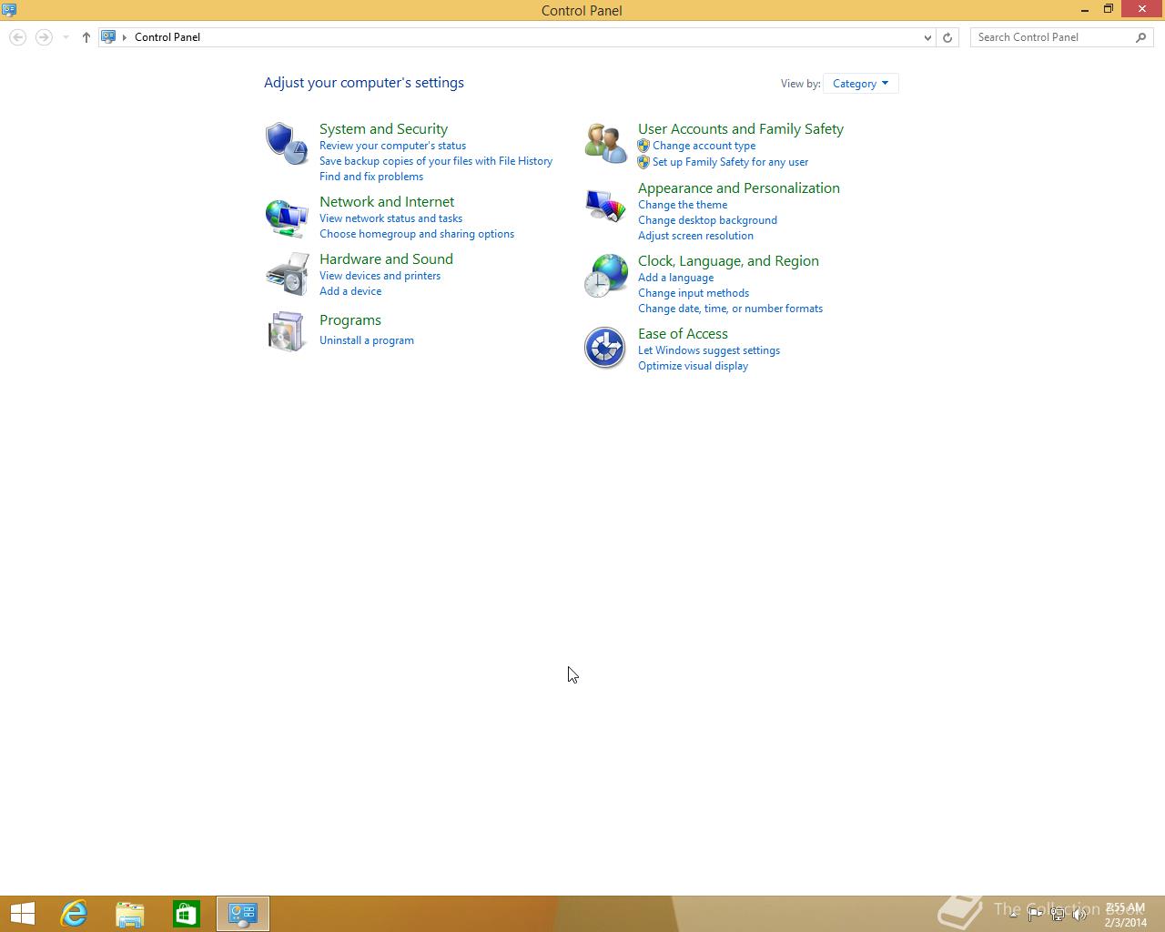This screenshot has height=932, width=1165.
Task: Open File Explorer from taskbar
Action: click(x=130, y=914)
